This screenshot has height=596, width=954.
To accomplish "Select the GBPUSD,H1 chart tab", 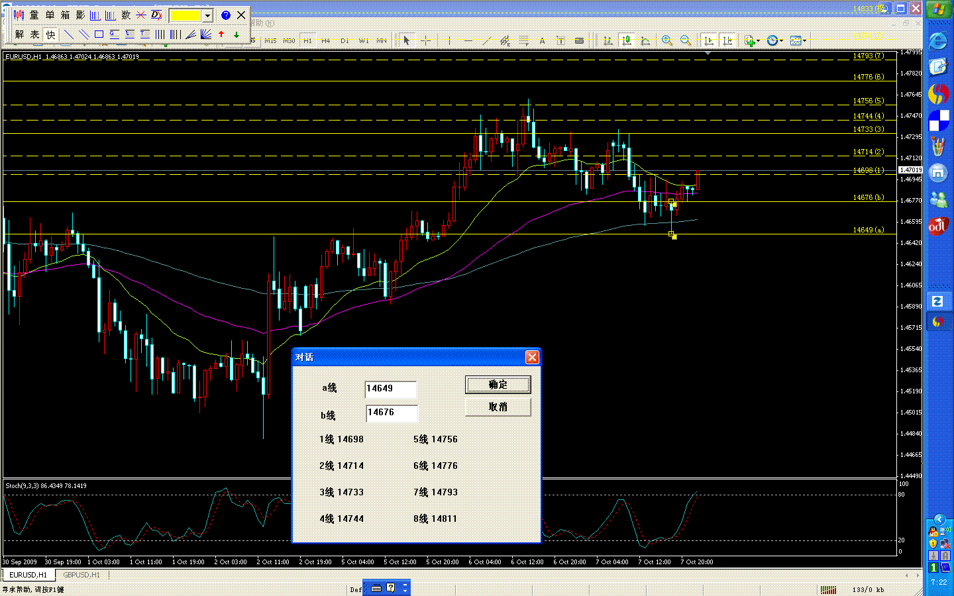I will 81,575.
